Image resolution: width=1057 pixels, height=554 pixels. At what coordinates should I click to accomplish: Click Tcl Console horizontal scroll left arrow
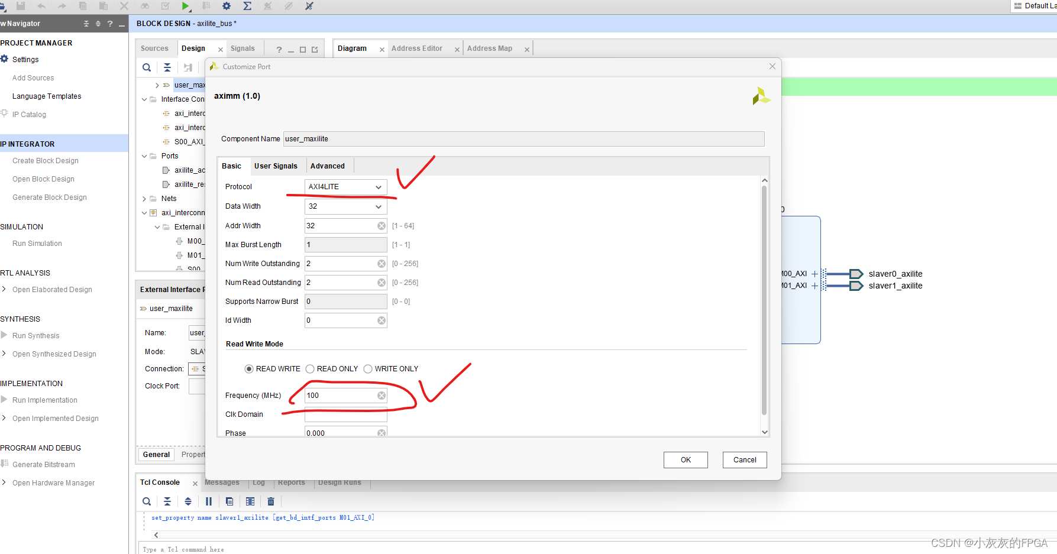point(156,535)
